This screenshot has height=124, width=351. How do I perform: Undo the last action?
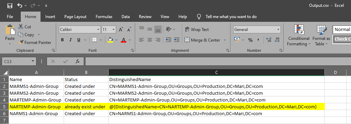click(x=20, y=5)
